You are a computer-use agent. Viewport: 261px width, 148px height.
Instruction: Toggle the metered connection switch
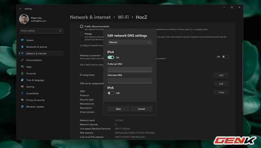tap(225, 57)
